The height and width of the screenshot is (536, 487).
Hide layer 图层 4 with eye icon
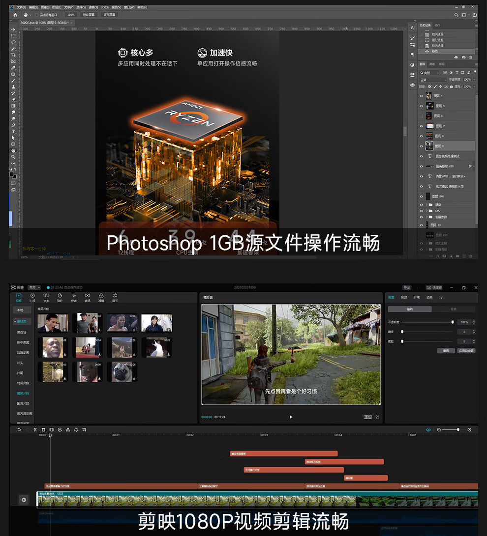point(421,96)
